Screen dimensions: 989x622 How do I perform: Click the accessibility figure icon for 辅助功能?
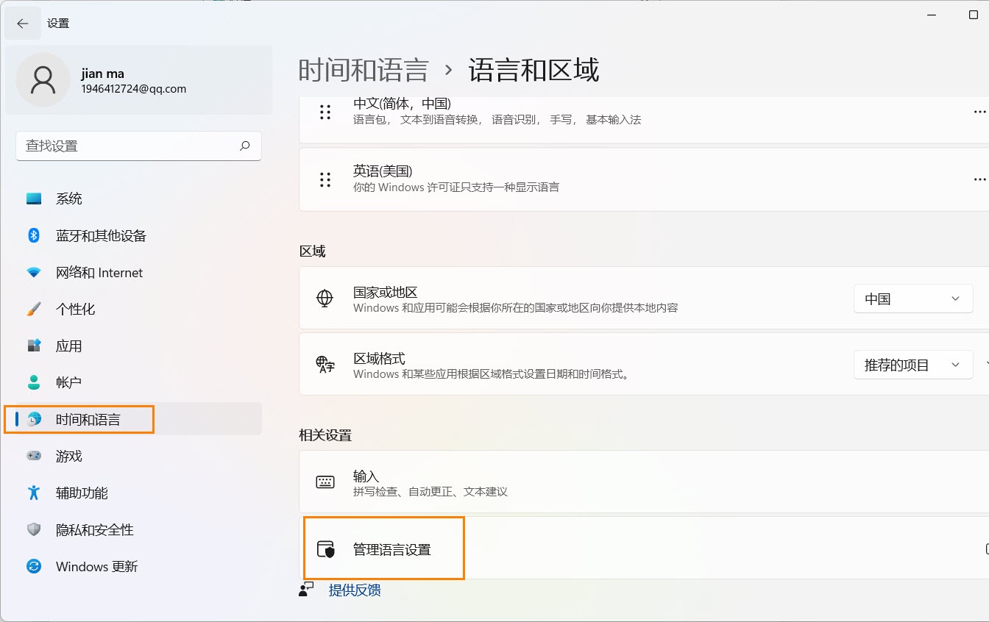click(34, 493)
